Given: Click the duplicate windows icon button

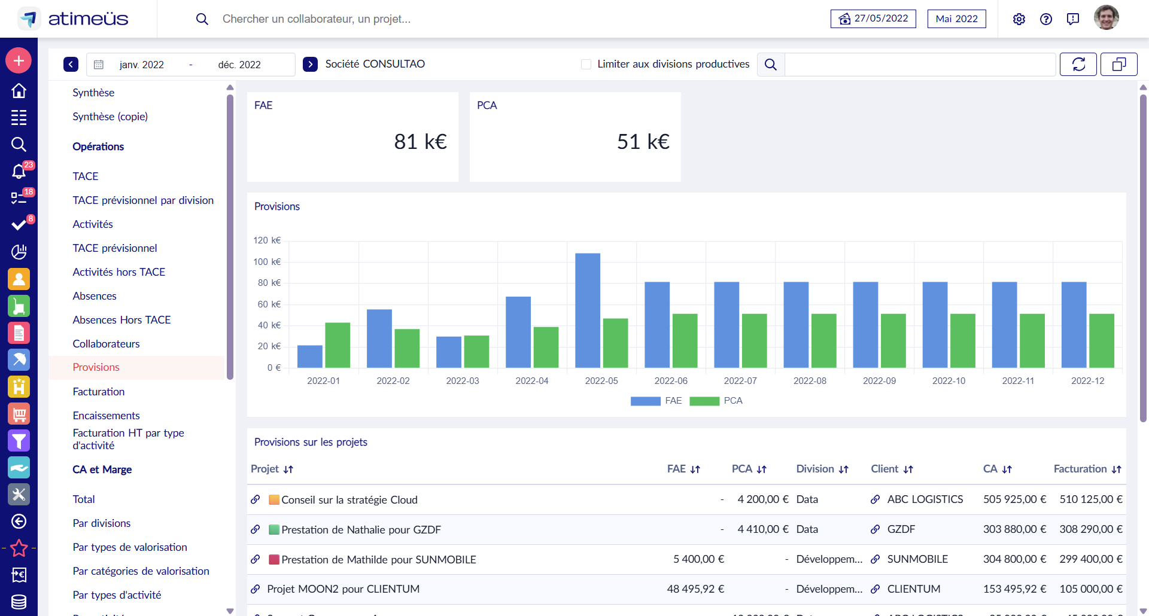Looking at the screenshot, I should [1118, 65].
